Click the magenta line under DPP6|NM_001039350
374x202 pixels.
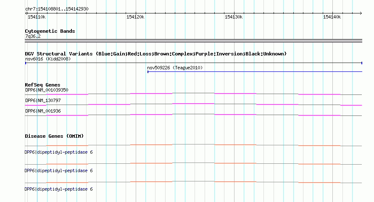click(x=193, y=93)
